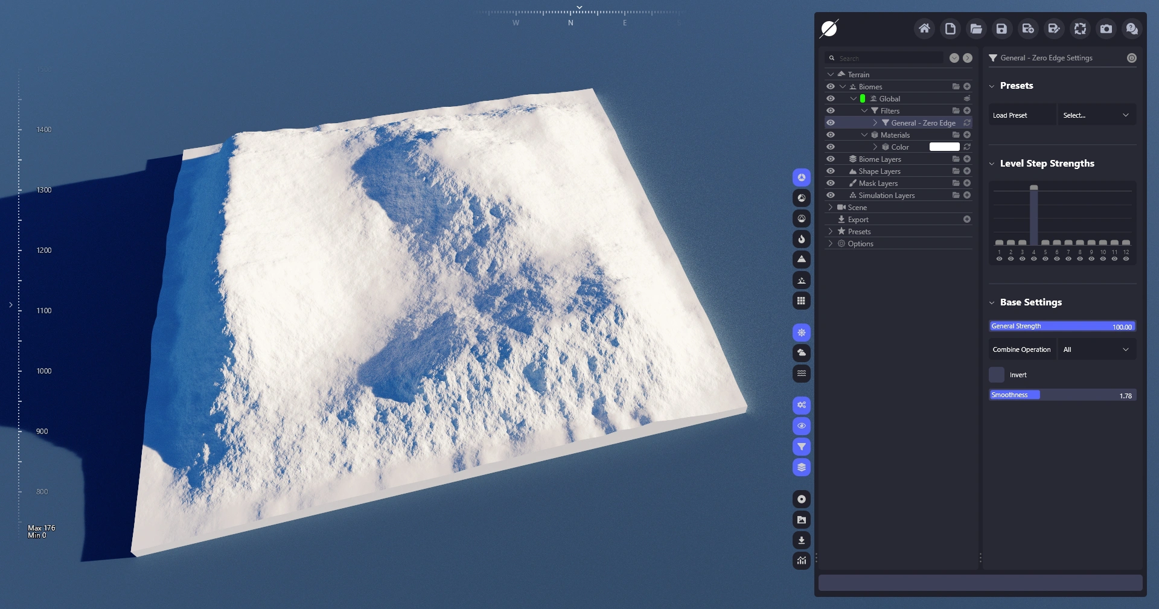The height and width of the screenshot is (609, 1159).
Task: Click the Smoothness slider
Action: coord(1062,395)
